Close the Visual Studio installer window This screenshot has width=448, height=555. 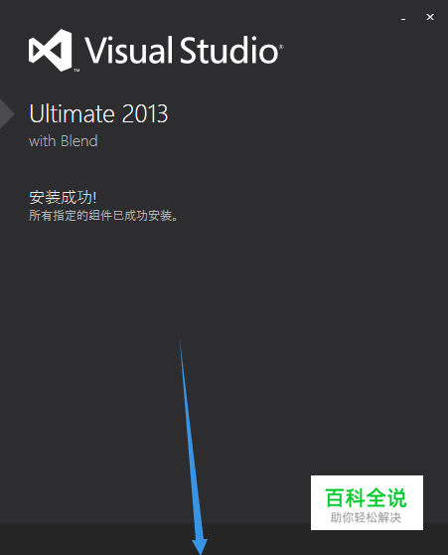pyautogui.click(x=430, y=17)
